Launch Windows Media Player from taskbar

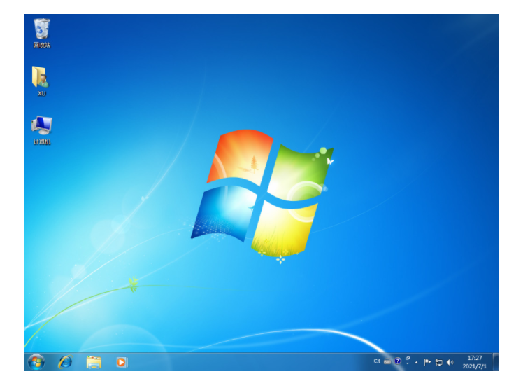(122, 362)
